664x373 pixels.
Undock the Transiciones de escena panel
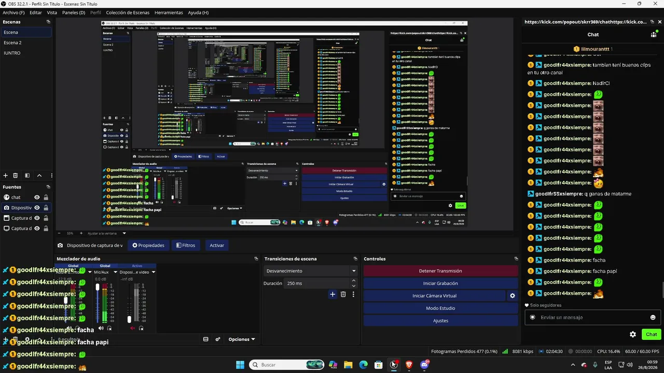[x=355, y=259]
